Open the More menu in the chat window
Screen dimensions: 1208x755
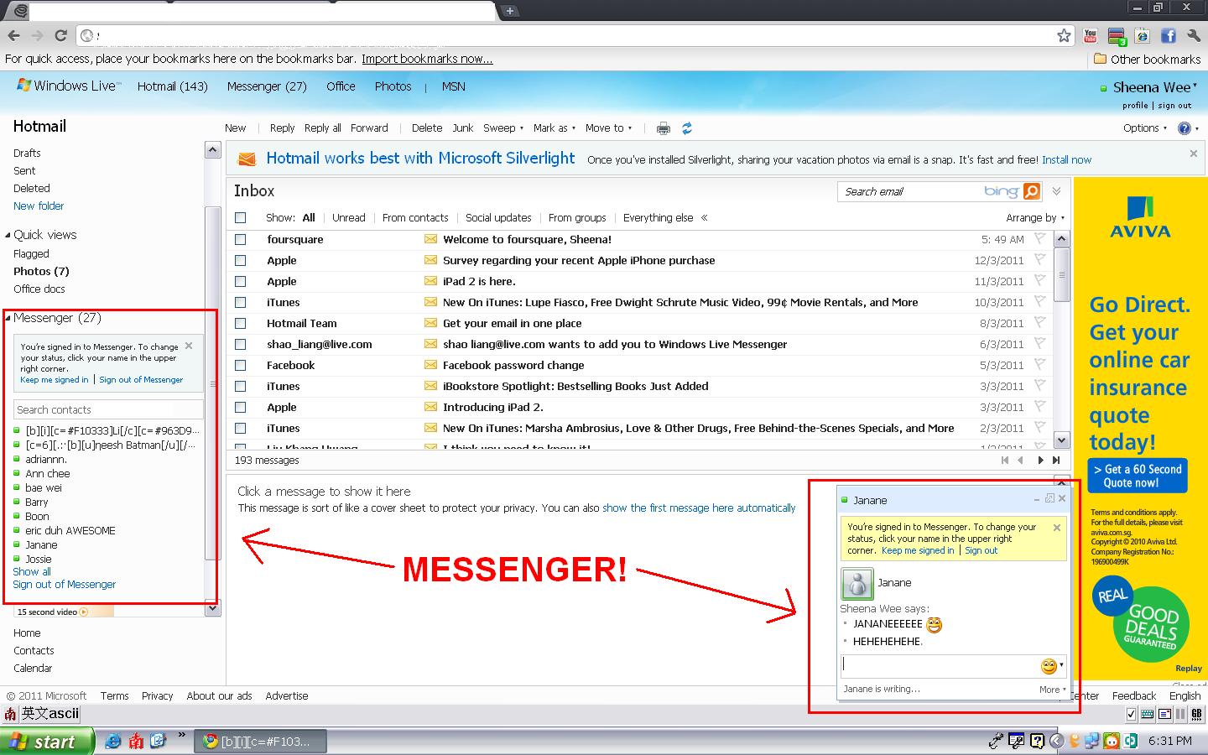point(1053,690)
